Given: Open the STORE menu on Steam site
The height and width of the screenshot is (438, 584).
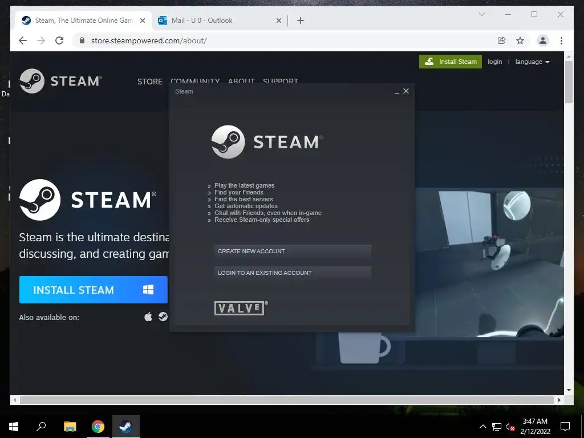Looking at the screenshot, I should point(150,82).
